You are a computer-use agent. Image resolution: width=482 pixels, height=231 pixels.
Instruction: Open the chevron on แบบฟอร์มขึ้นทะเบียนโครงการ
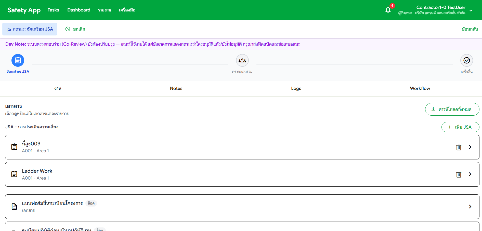(470, 207)
